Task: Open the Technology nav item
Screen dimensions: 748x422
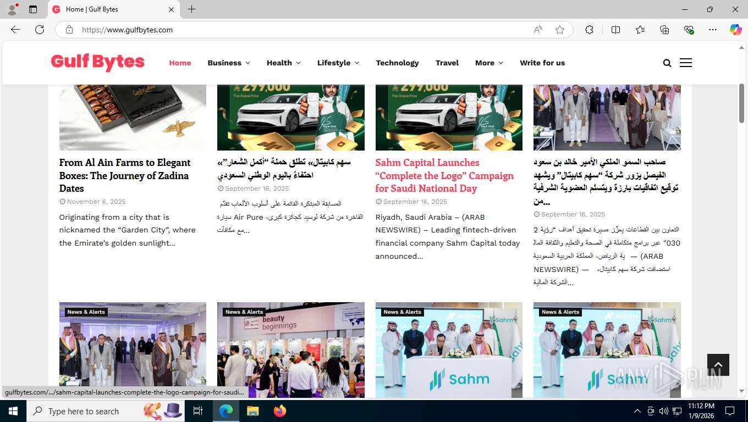Action: pos(397,63)
